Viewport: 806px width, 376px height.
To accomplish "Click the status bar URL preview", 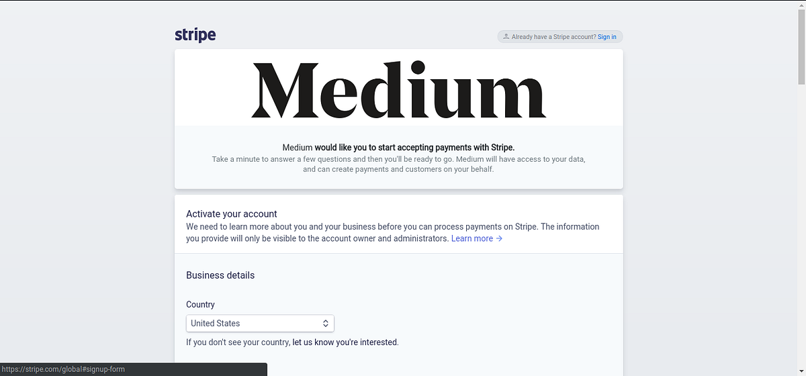I will pyautogui.click(x=62, y=369).
